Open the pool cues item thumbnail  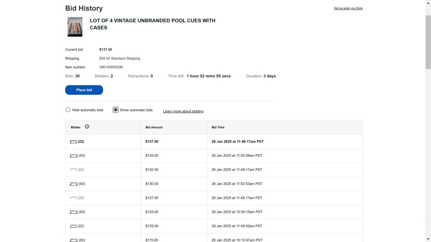[75, 27]
